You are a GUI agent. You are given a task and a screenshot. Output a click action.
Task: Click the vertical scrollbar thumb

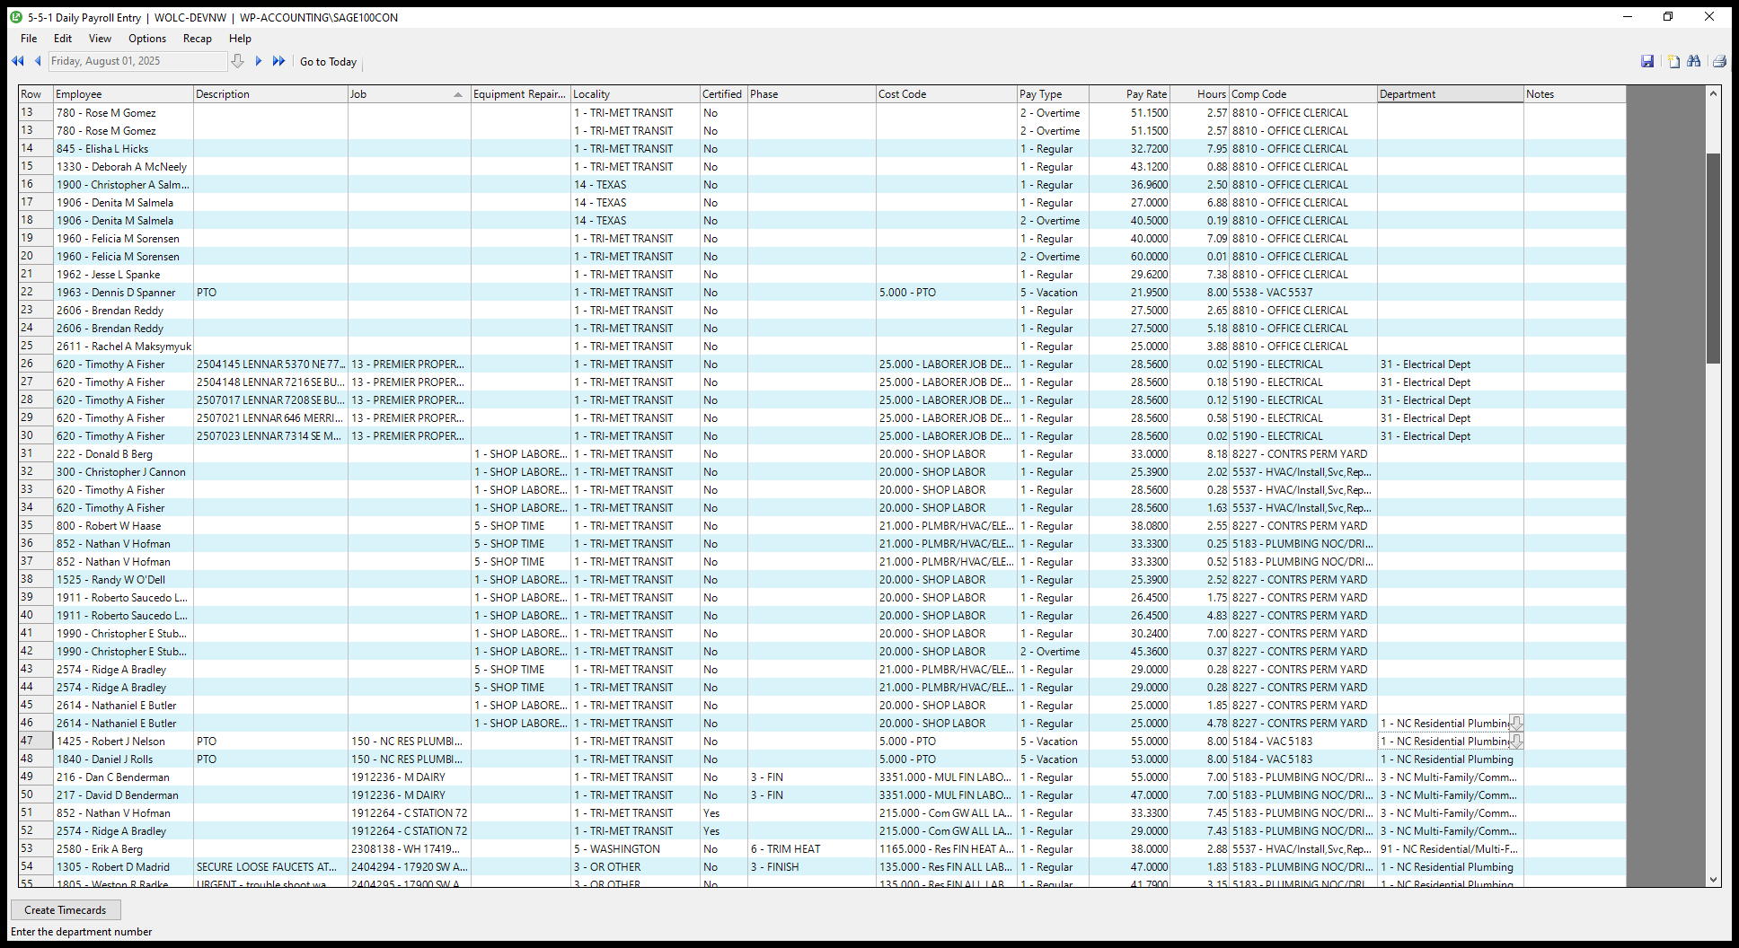click(1713, 259)
